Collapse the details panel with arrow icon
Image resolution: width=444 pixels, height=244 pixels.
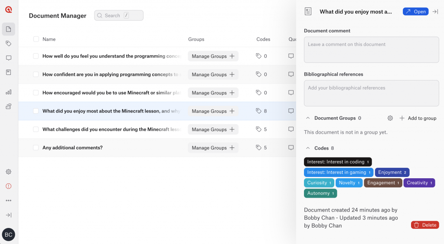435,12
